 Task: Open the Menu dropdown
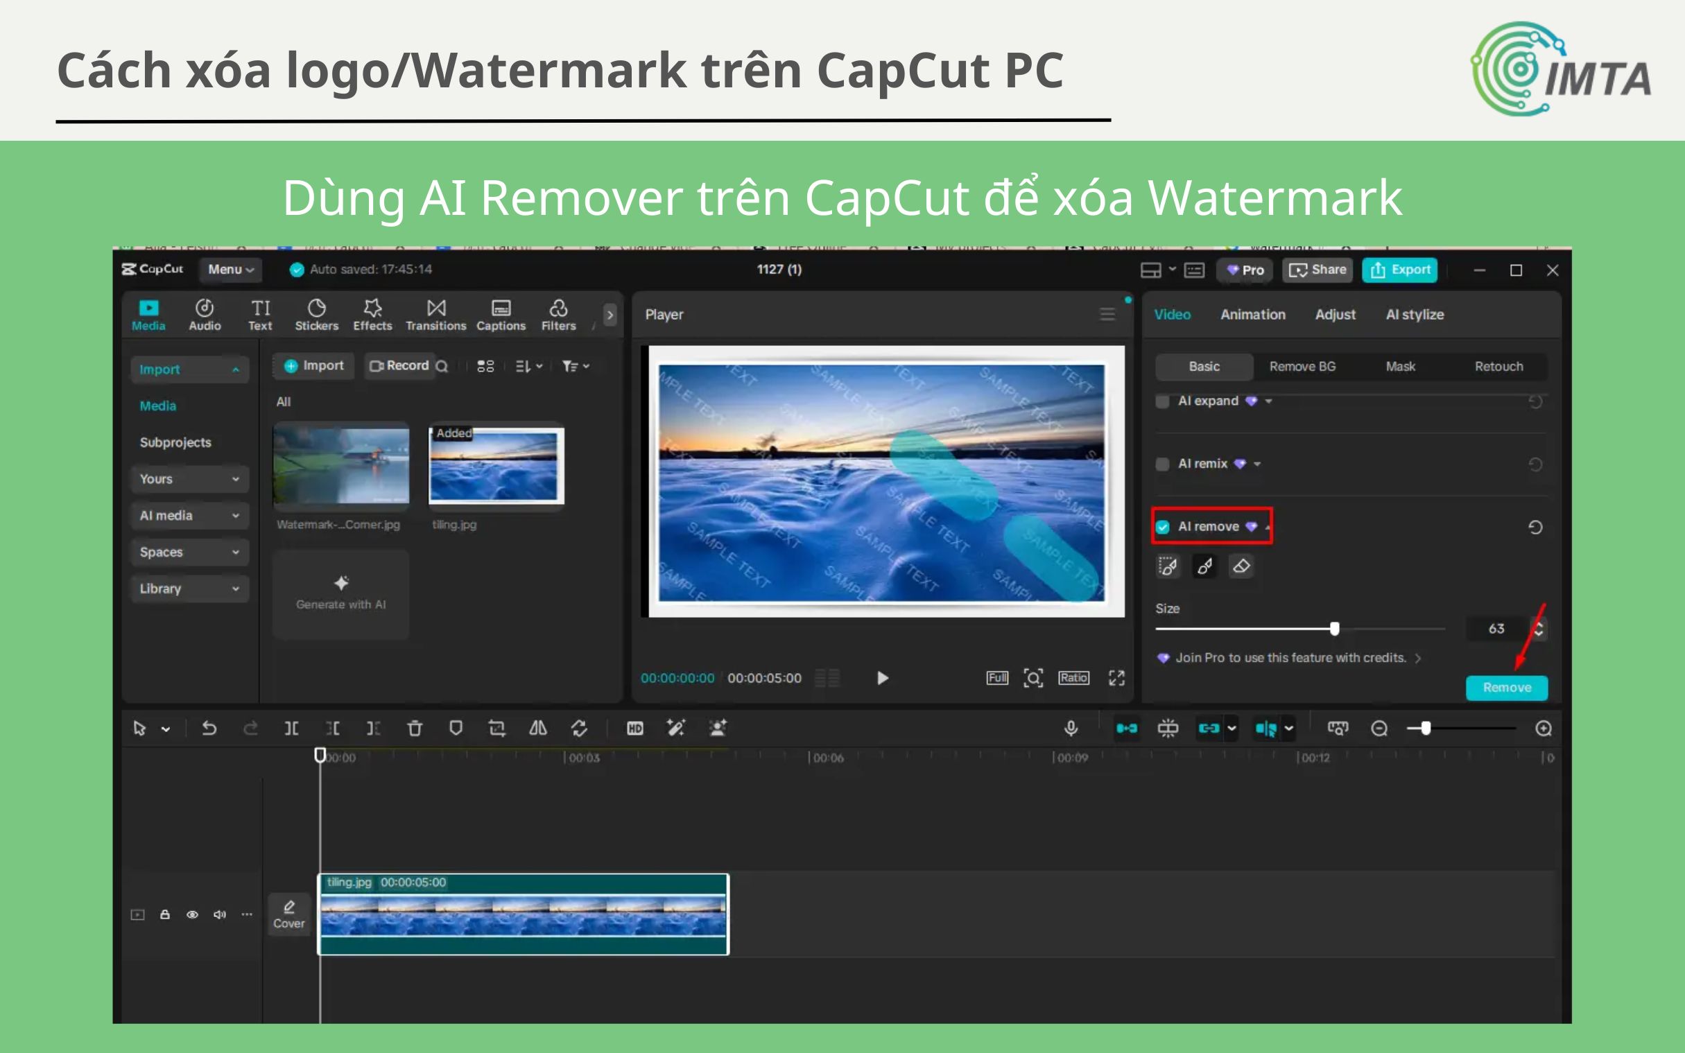pyautogui.click(x=231, y=270)
